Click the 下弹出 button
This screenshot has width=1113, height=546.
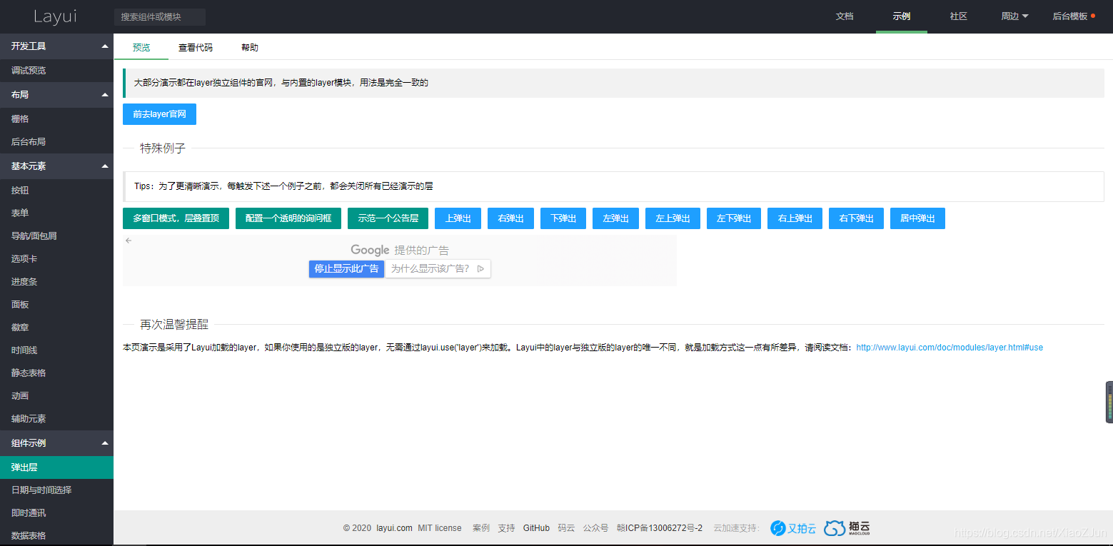coord(563,218)
